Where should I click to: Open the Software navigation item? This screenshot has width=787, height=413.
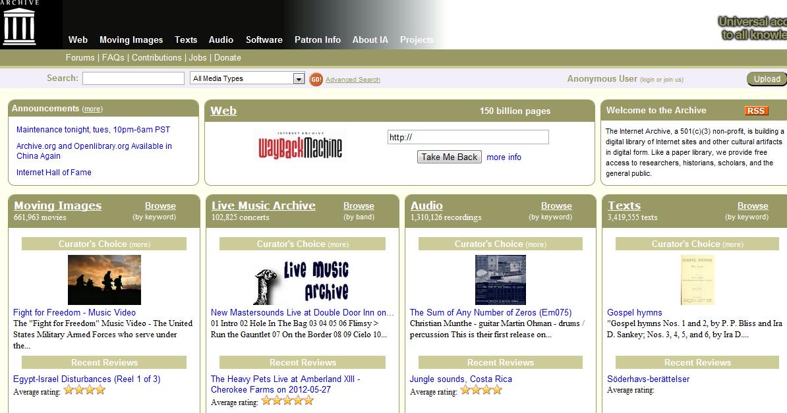point(264,40)
